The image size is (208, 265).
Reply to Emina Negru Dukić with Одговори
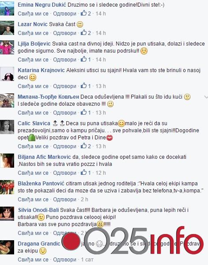(x=64, y=14)
